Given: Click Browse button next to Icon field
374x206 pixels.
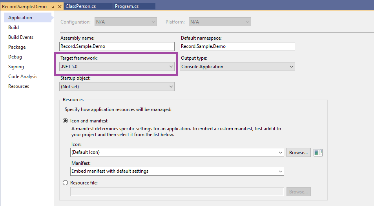Looking at the screenshot, I should click(x=299, y=152).
